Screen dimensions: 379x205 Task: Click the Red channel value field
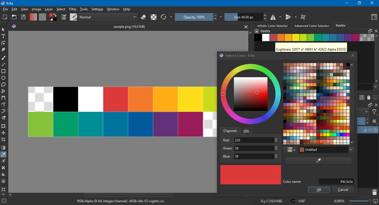coord(254,140)
